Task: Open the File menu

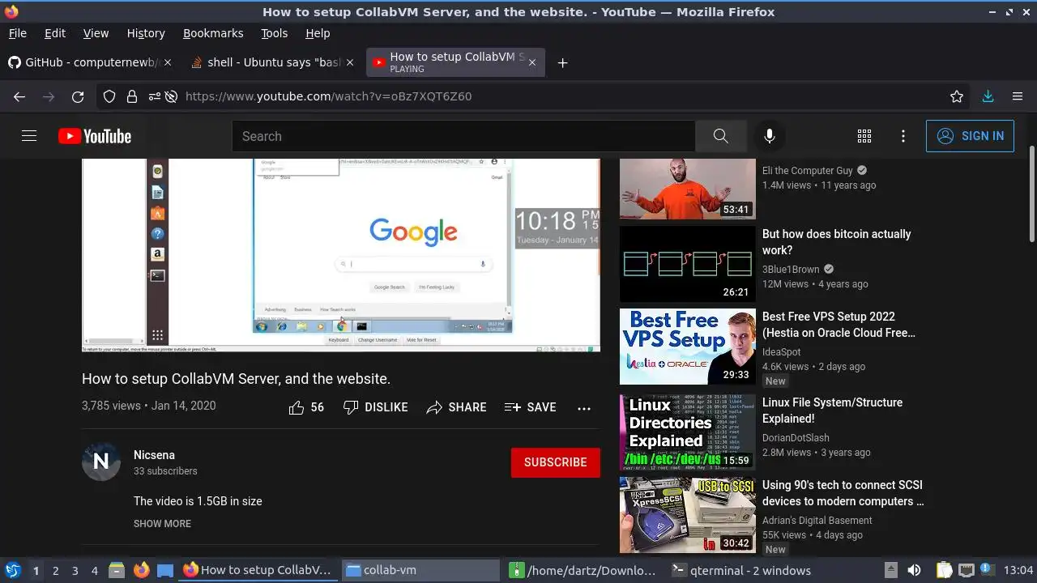Action: coord(17,33)
